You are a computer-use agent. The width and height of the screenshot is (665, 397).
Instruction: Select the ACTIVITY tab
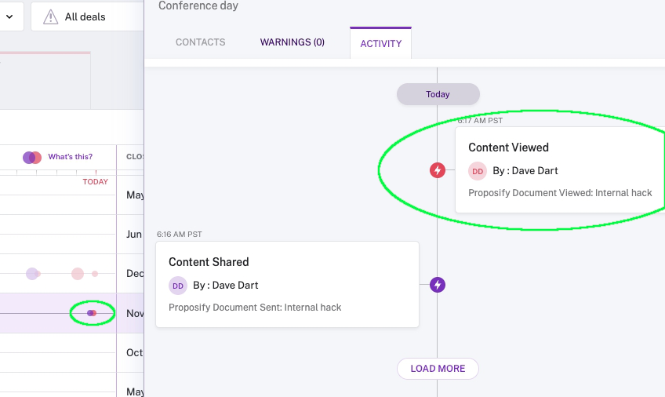381,44
